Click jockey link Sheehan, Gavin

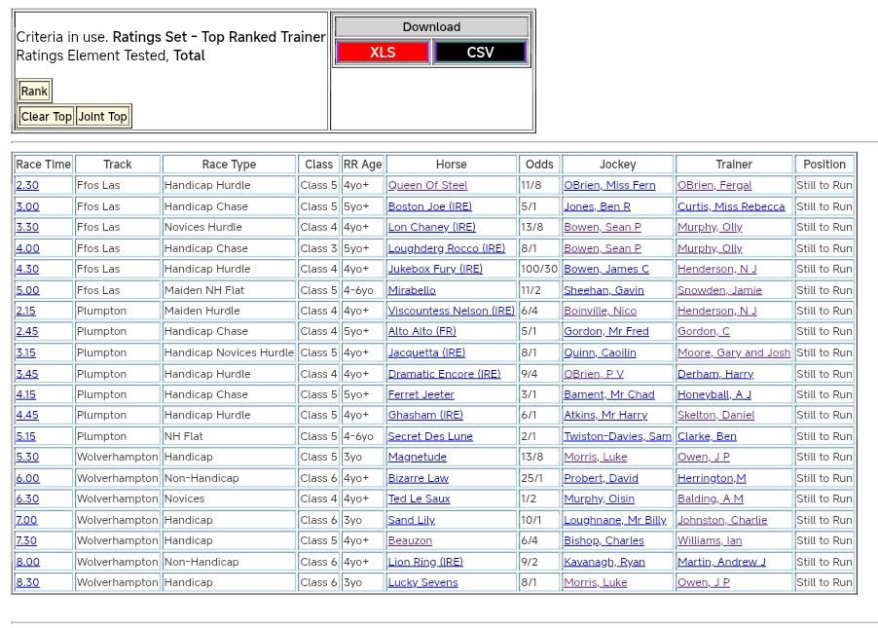tap(604, 290)
